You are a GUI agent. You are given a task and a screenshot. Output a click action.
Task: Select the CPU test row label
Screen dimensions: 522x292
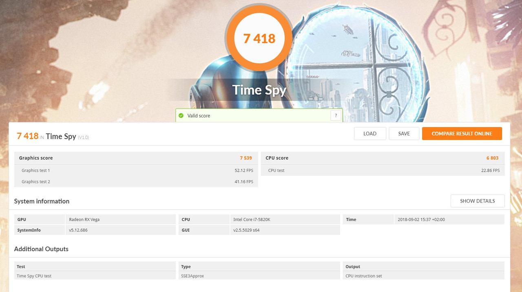click(x=276, y=170)
